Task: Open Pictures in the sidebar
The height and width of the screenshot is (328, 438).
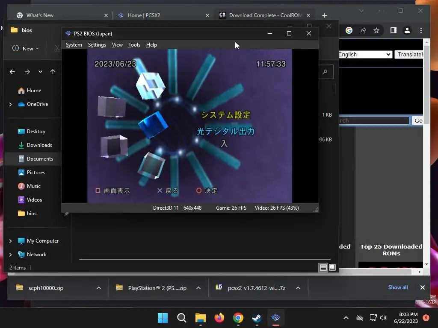Action: click(31, 173)
